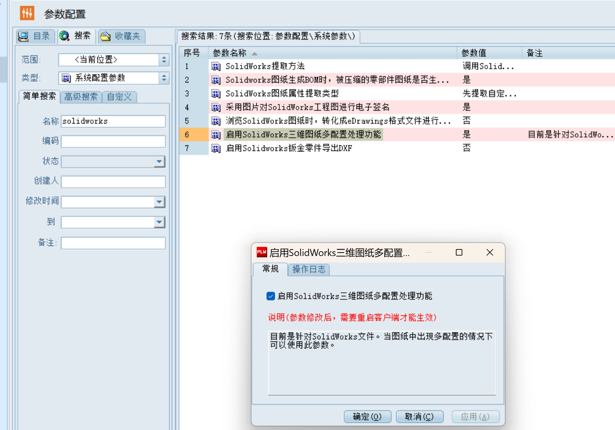Expand the 状态 dropdown
The height and width of the screenshot is (430, 615).
point(160,162)
